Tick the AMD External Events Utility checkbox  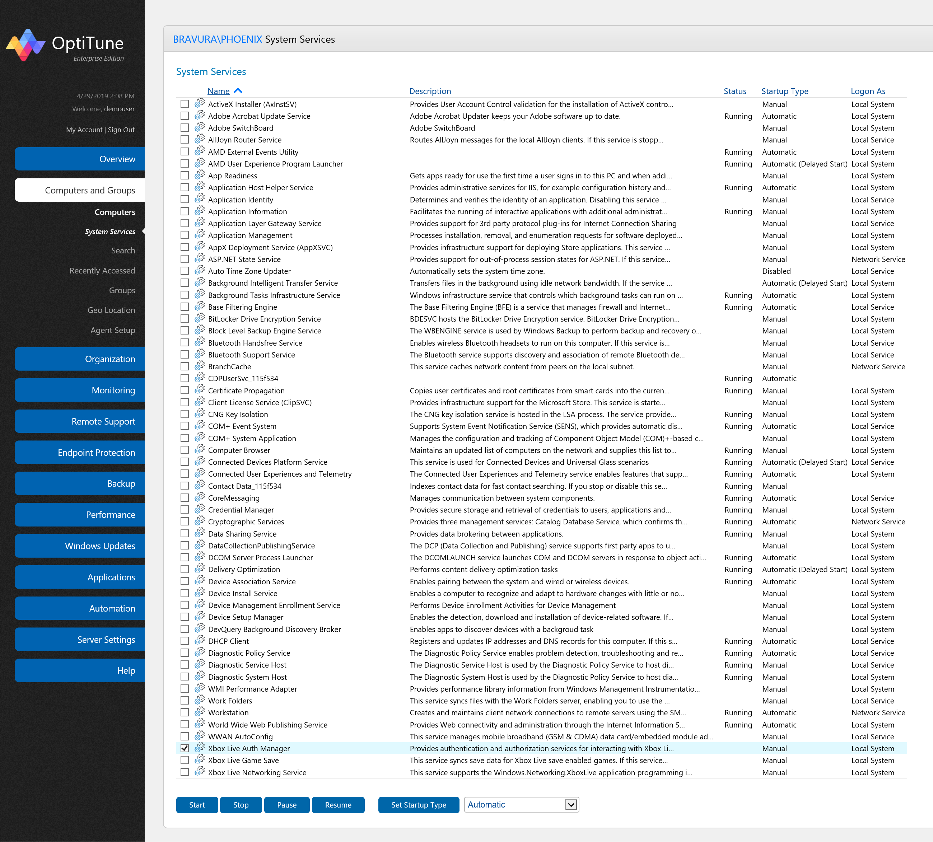185,152
